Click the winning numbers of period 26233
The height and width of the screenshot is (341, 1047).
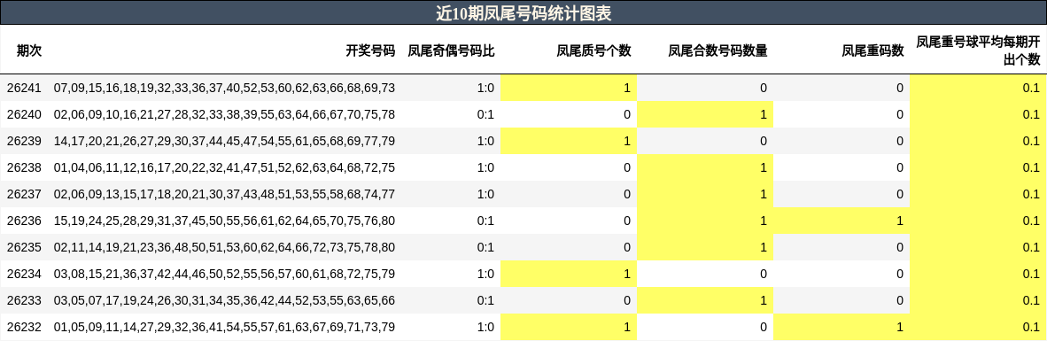(224, 301)
